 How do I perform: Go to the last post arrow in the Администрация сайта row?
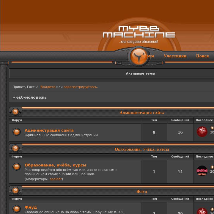pos(212,128)
